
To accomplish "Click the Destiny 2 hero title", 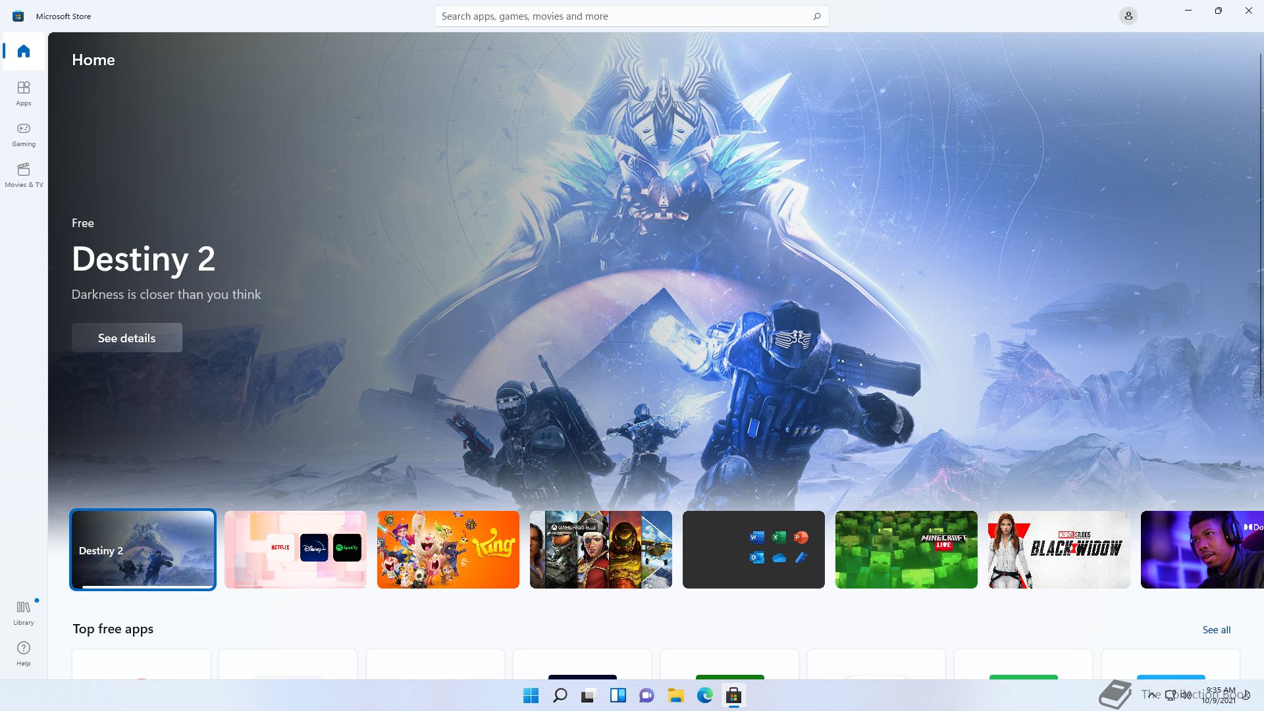I will 144,259.
